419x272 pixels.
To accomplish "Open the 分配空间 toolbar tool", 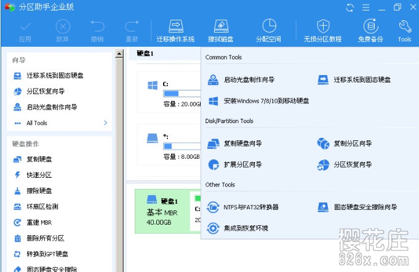I will [268, 31].
